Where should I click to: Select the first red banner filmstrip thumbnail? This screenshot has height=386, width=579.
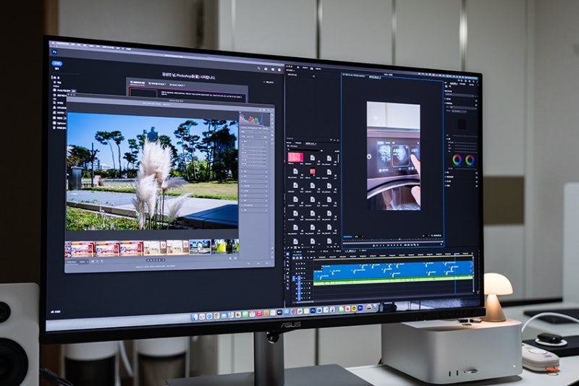80,249
